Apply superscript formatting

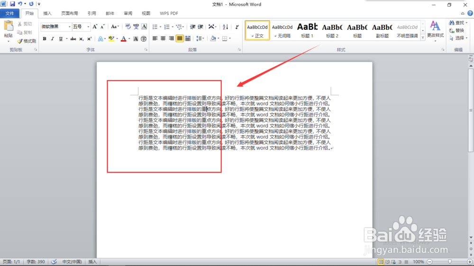tap(89, 39)
